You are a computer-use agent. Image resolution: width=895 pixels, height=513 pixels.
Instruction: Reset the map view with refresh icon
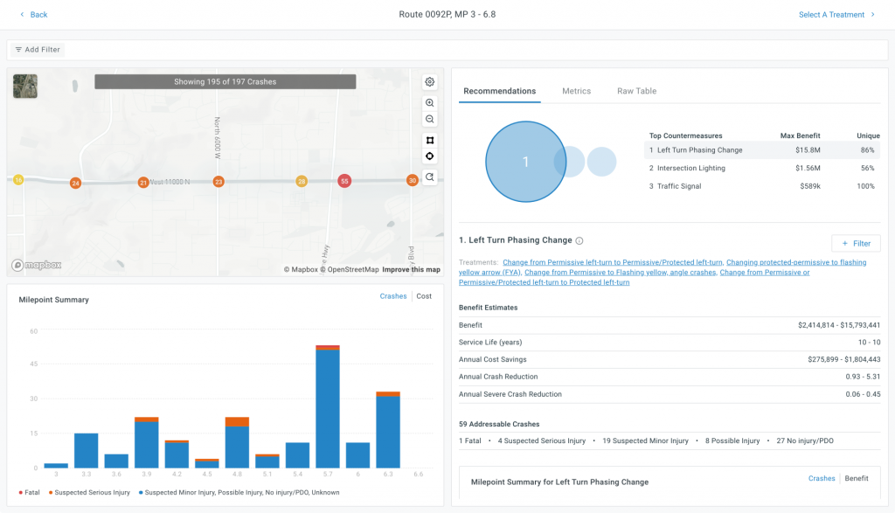[430, 177]
